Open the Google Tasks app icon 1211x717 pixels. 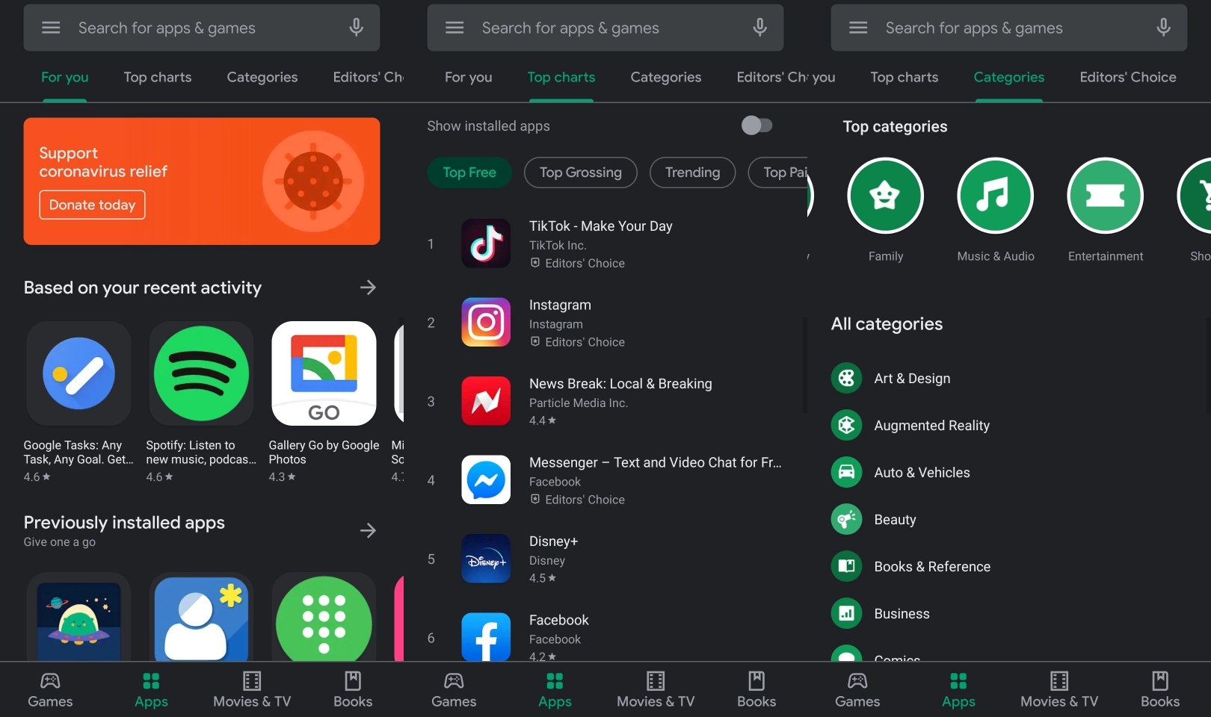tap(78, 373)
